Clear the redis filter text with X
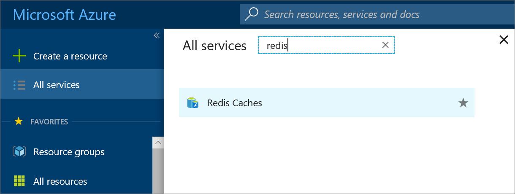Image resolution: width=515 pixels, height=194 pixels. (385, 46)
